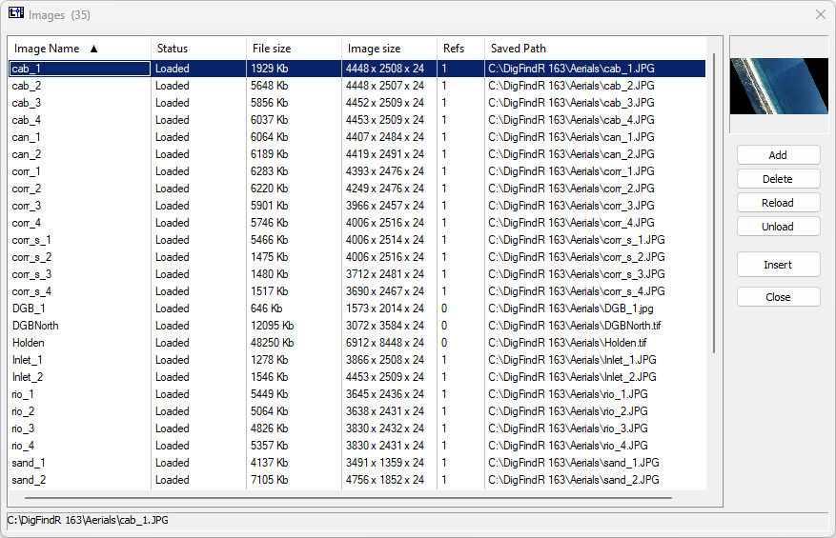
Task: Select the cab_2 image row
Action: (x=357, y=86)
